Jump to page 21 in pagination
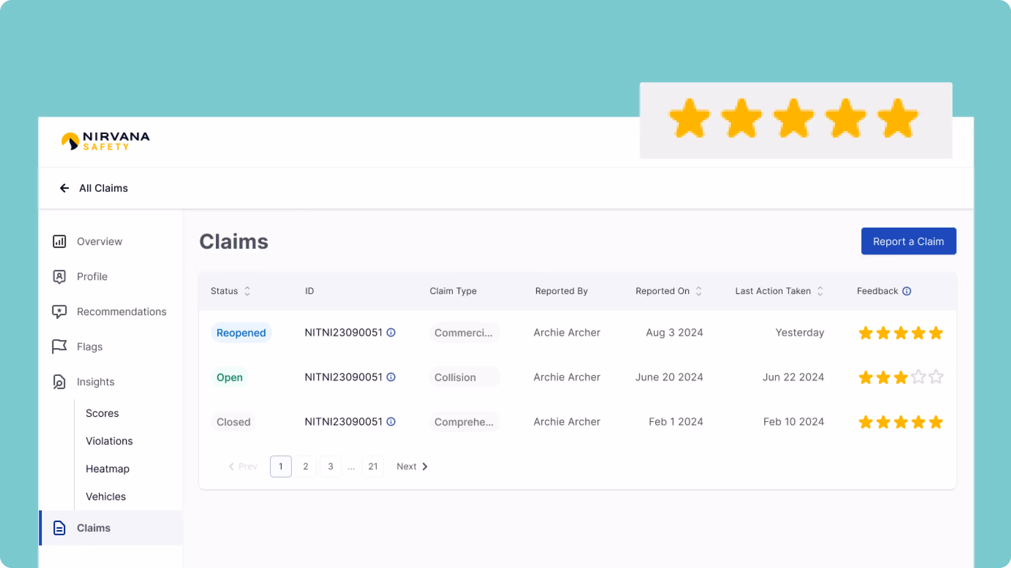Image resolution: width=1011 pixels, height=568 pixels. click(373, 466)
